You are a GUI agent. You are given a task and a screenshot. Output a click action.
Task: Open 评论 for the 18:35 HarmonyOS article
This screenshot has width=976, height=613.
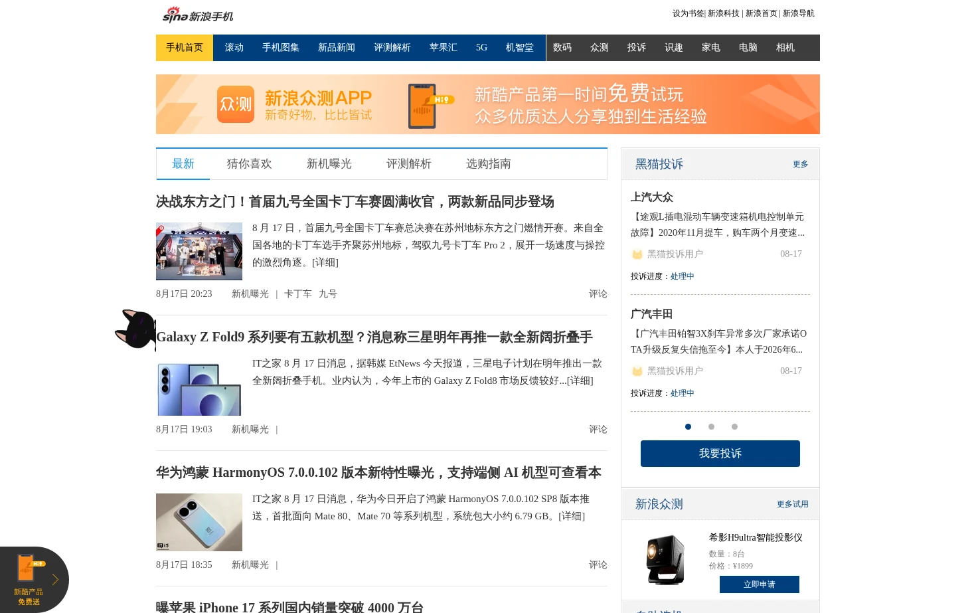pos(598,565)
